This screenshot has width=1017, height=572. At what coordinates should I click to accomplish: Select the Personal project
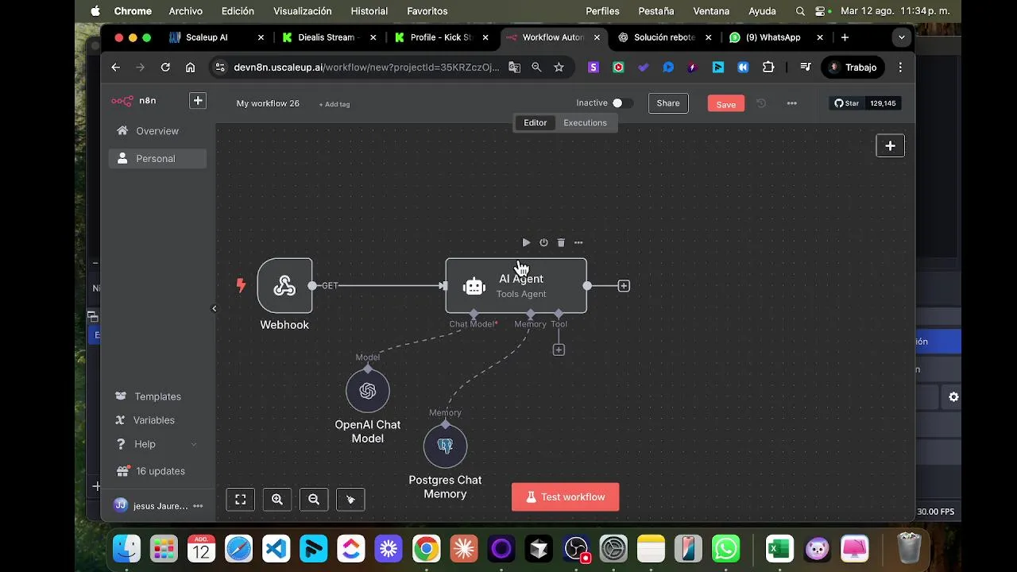point(157,159)
